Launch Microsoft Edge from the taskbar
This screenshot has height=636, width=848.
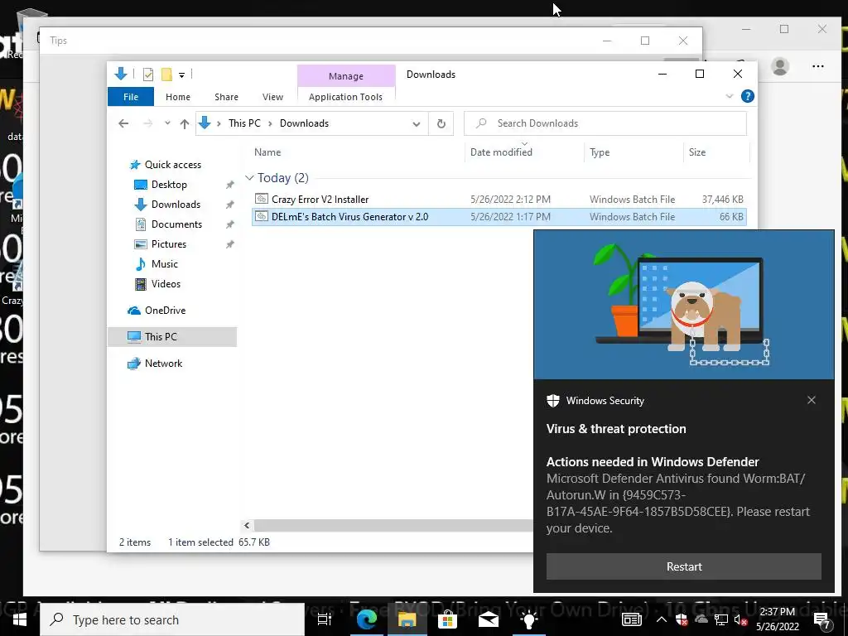[x=366, y=619]
